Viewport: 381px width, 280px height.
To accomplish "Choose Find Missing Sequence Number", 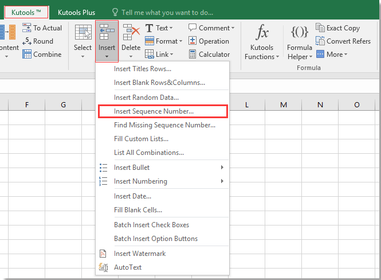I will coord(162,125).
